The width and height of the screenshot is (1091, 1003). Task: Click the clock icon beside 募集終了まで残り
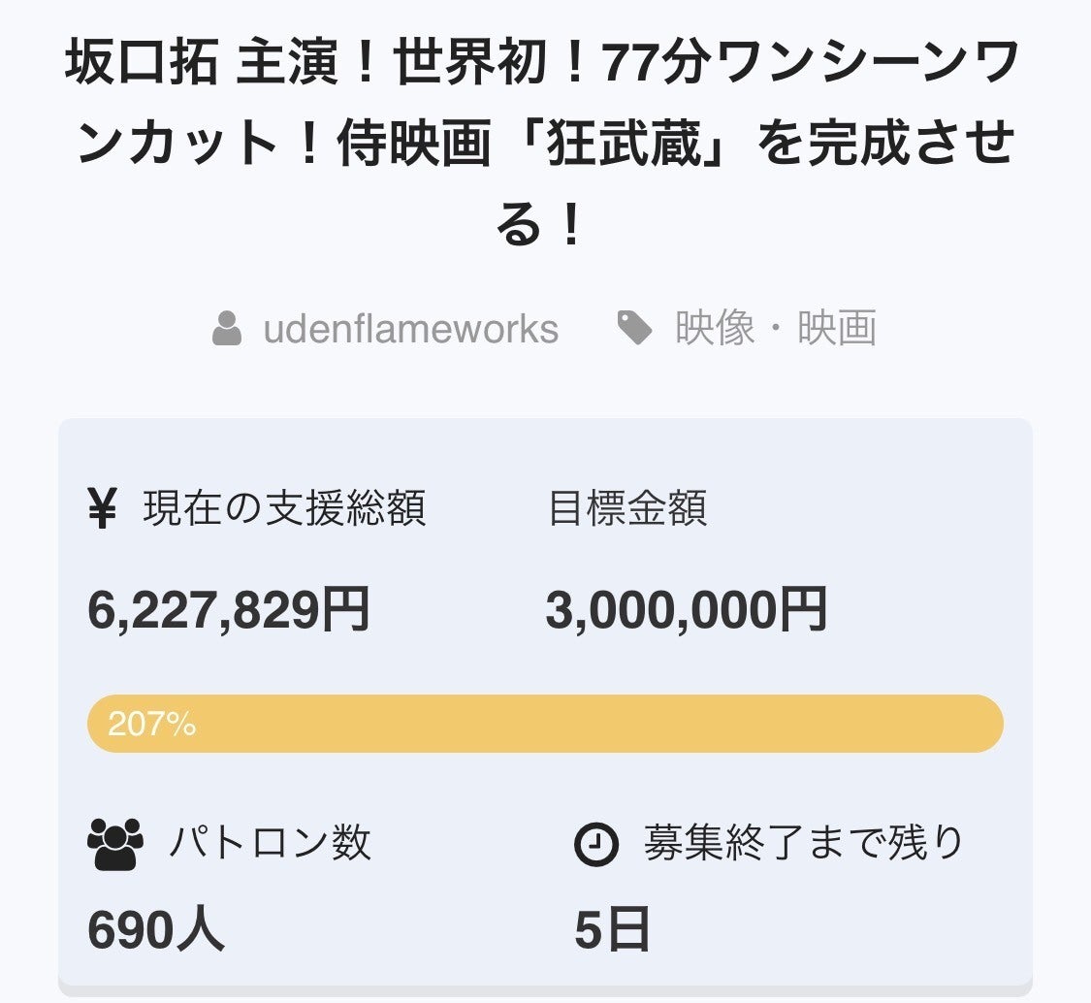click(x=596, y=844)
